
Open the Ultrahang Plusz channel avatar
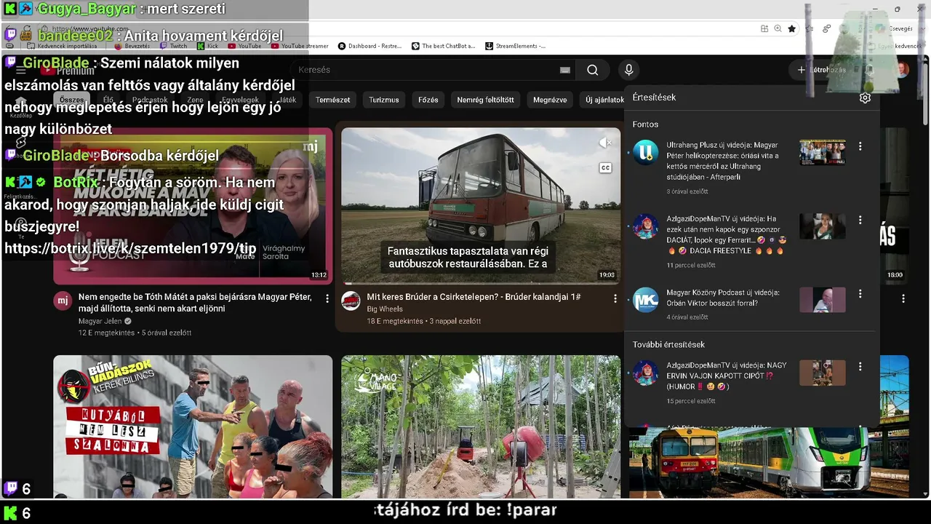(645, 153)
